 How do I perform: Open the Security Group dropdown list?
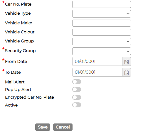102,51
